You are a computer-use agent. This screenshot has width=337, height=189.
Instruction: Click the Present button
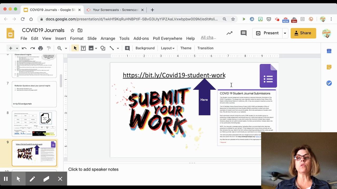tap(267, 33)
